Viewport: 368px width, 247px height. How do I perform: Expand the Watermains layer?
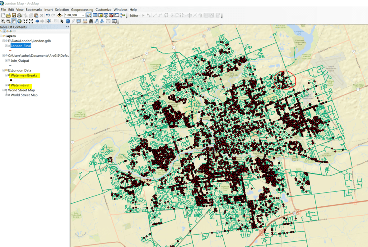(x=6, y=85)
